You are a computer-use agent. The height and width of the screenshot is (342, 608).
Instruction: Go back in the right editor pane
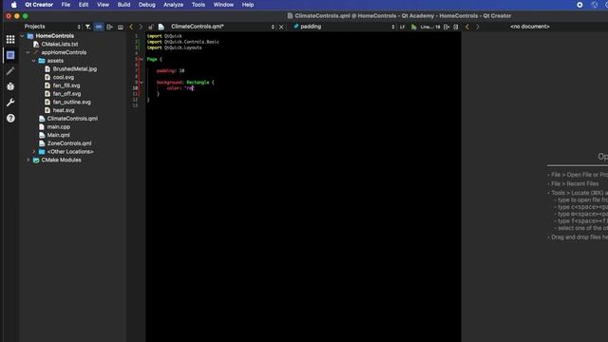(467, 27)
